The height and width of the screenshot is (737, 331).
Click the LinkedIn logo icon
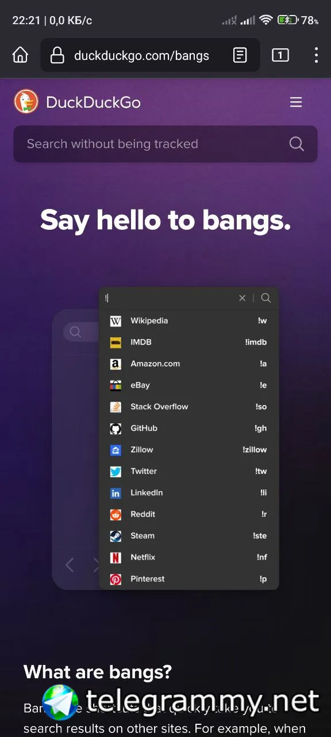[116, 493]
